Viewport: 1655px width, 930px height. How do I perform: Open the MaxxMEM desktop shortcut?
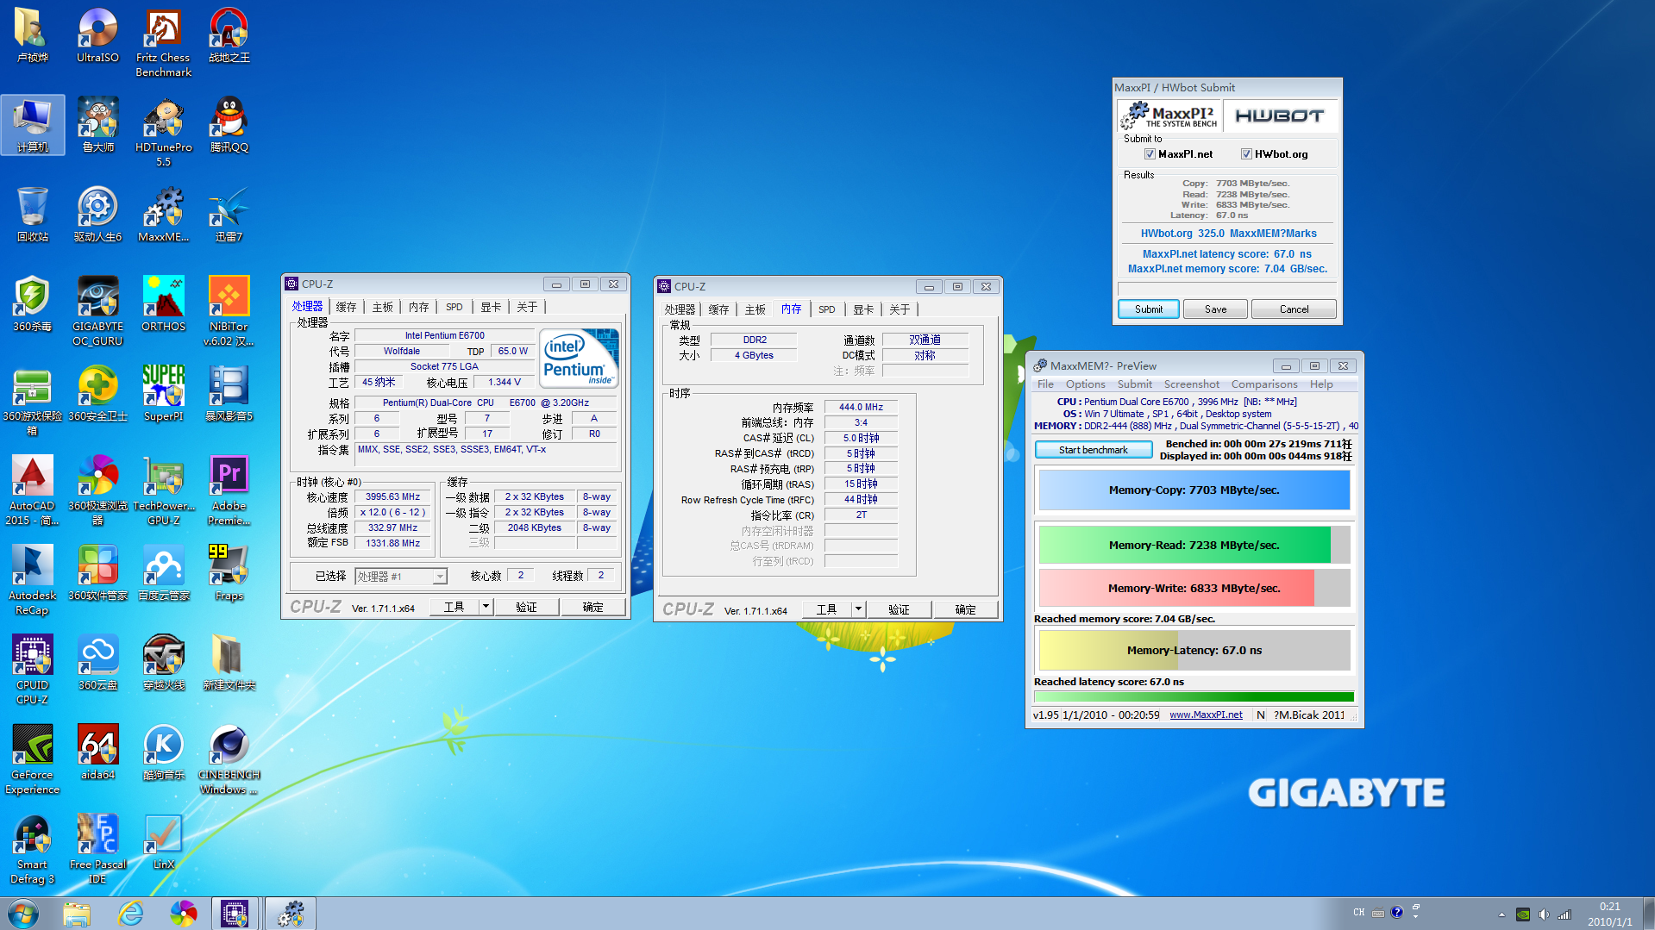(x=163, y=215)
